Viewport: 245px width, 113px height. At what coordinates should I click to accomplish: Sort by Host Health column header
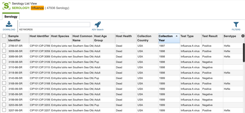(x=126, y=38)
